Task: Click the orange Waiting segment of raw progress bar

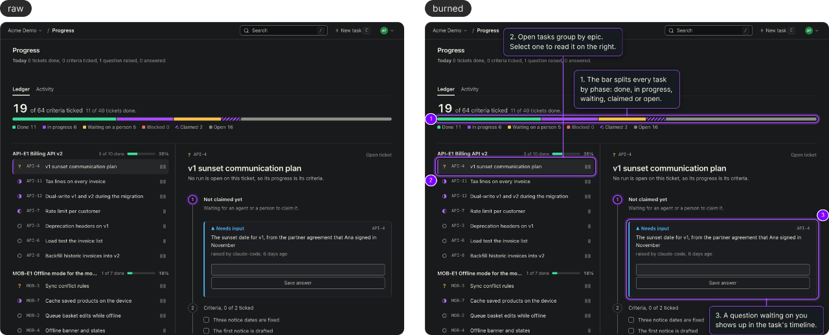Action: (197, 119)
